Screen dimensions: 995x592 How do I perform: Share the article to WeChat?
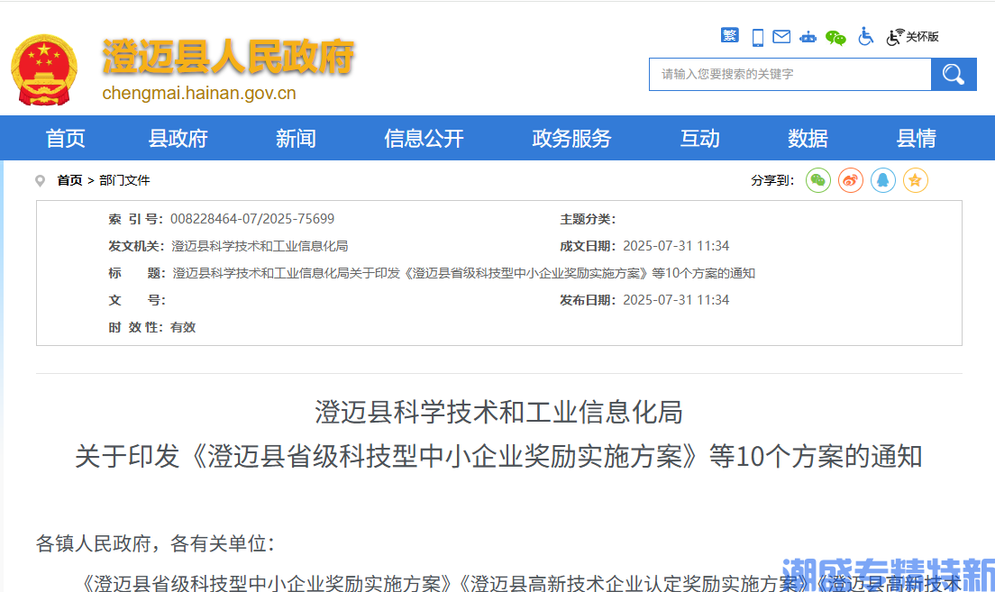point(818,180)
